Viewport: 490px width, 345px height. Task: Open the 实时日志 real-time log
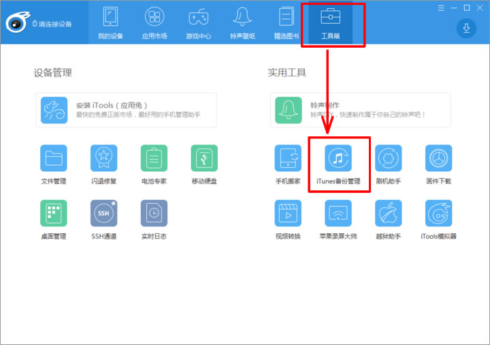pyautogui.click(x=154, y=213)
